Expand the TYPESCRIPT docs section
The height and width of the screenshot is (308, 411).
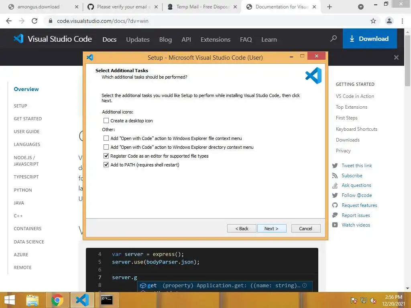pyautogui.click(x=26, y=177)
